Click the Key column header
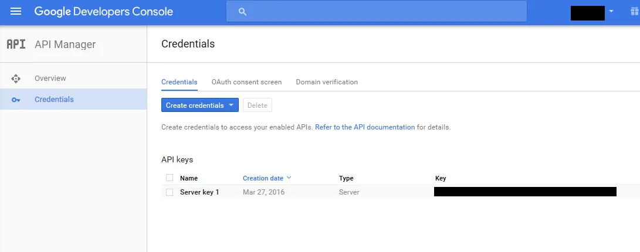This screenshot has width=640, height=252. click(x=441, y=178)
